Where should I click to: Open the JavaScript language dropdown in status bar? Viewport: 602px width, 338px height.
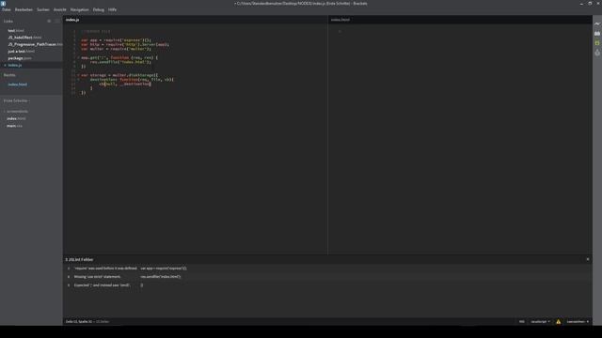540,321
